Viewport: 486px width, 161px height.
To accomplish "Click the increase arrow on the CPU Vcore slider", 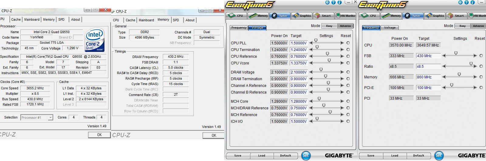I will 342,63.
